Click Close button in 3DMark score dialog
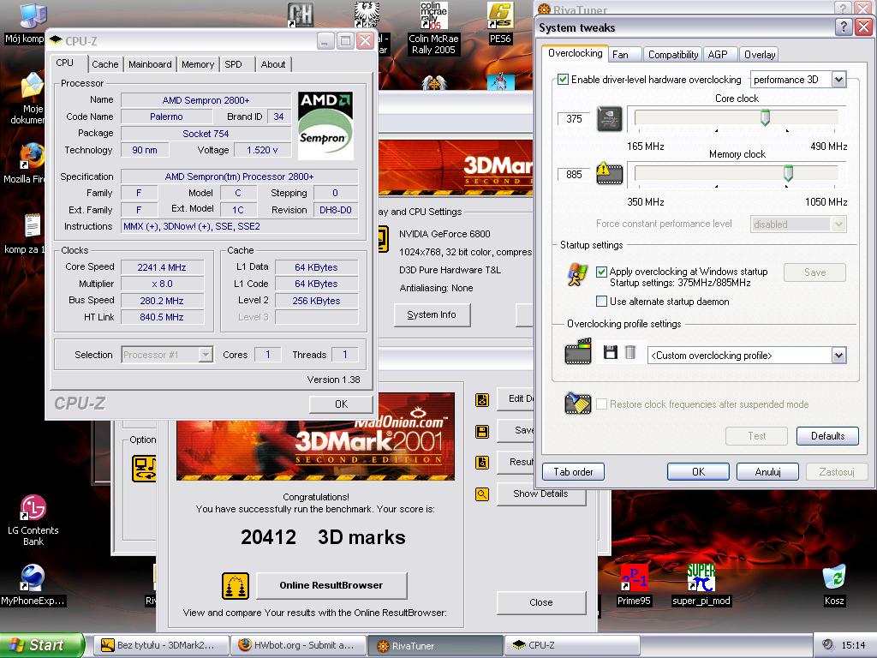Viewport: 877px width, 658px height. click(x=541, y=602)
